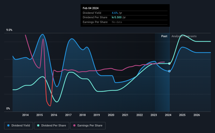The image size is (215, 133).
Task: Click the tooltip Earnings Per Share row label
Action: pyautogui.click(x=95, y=22)
